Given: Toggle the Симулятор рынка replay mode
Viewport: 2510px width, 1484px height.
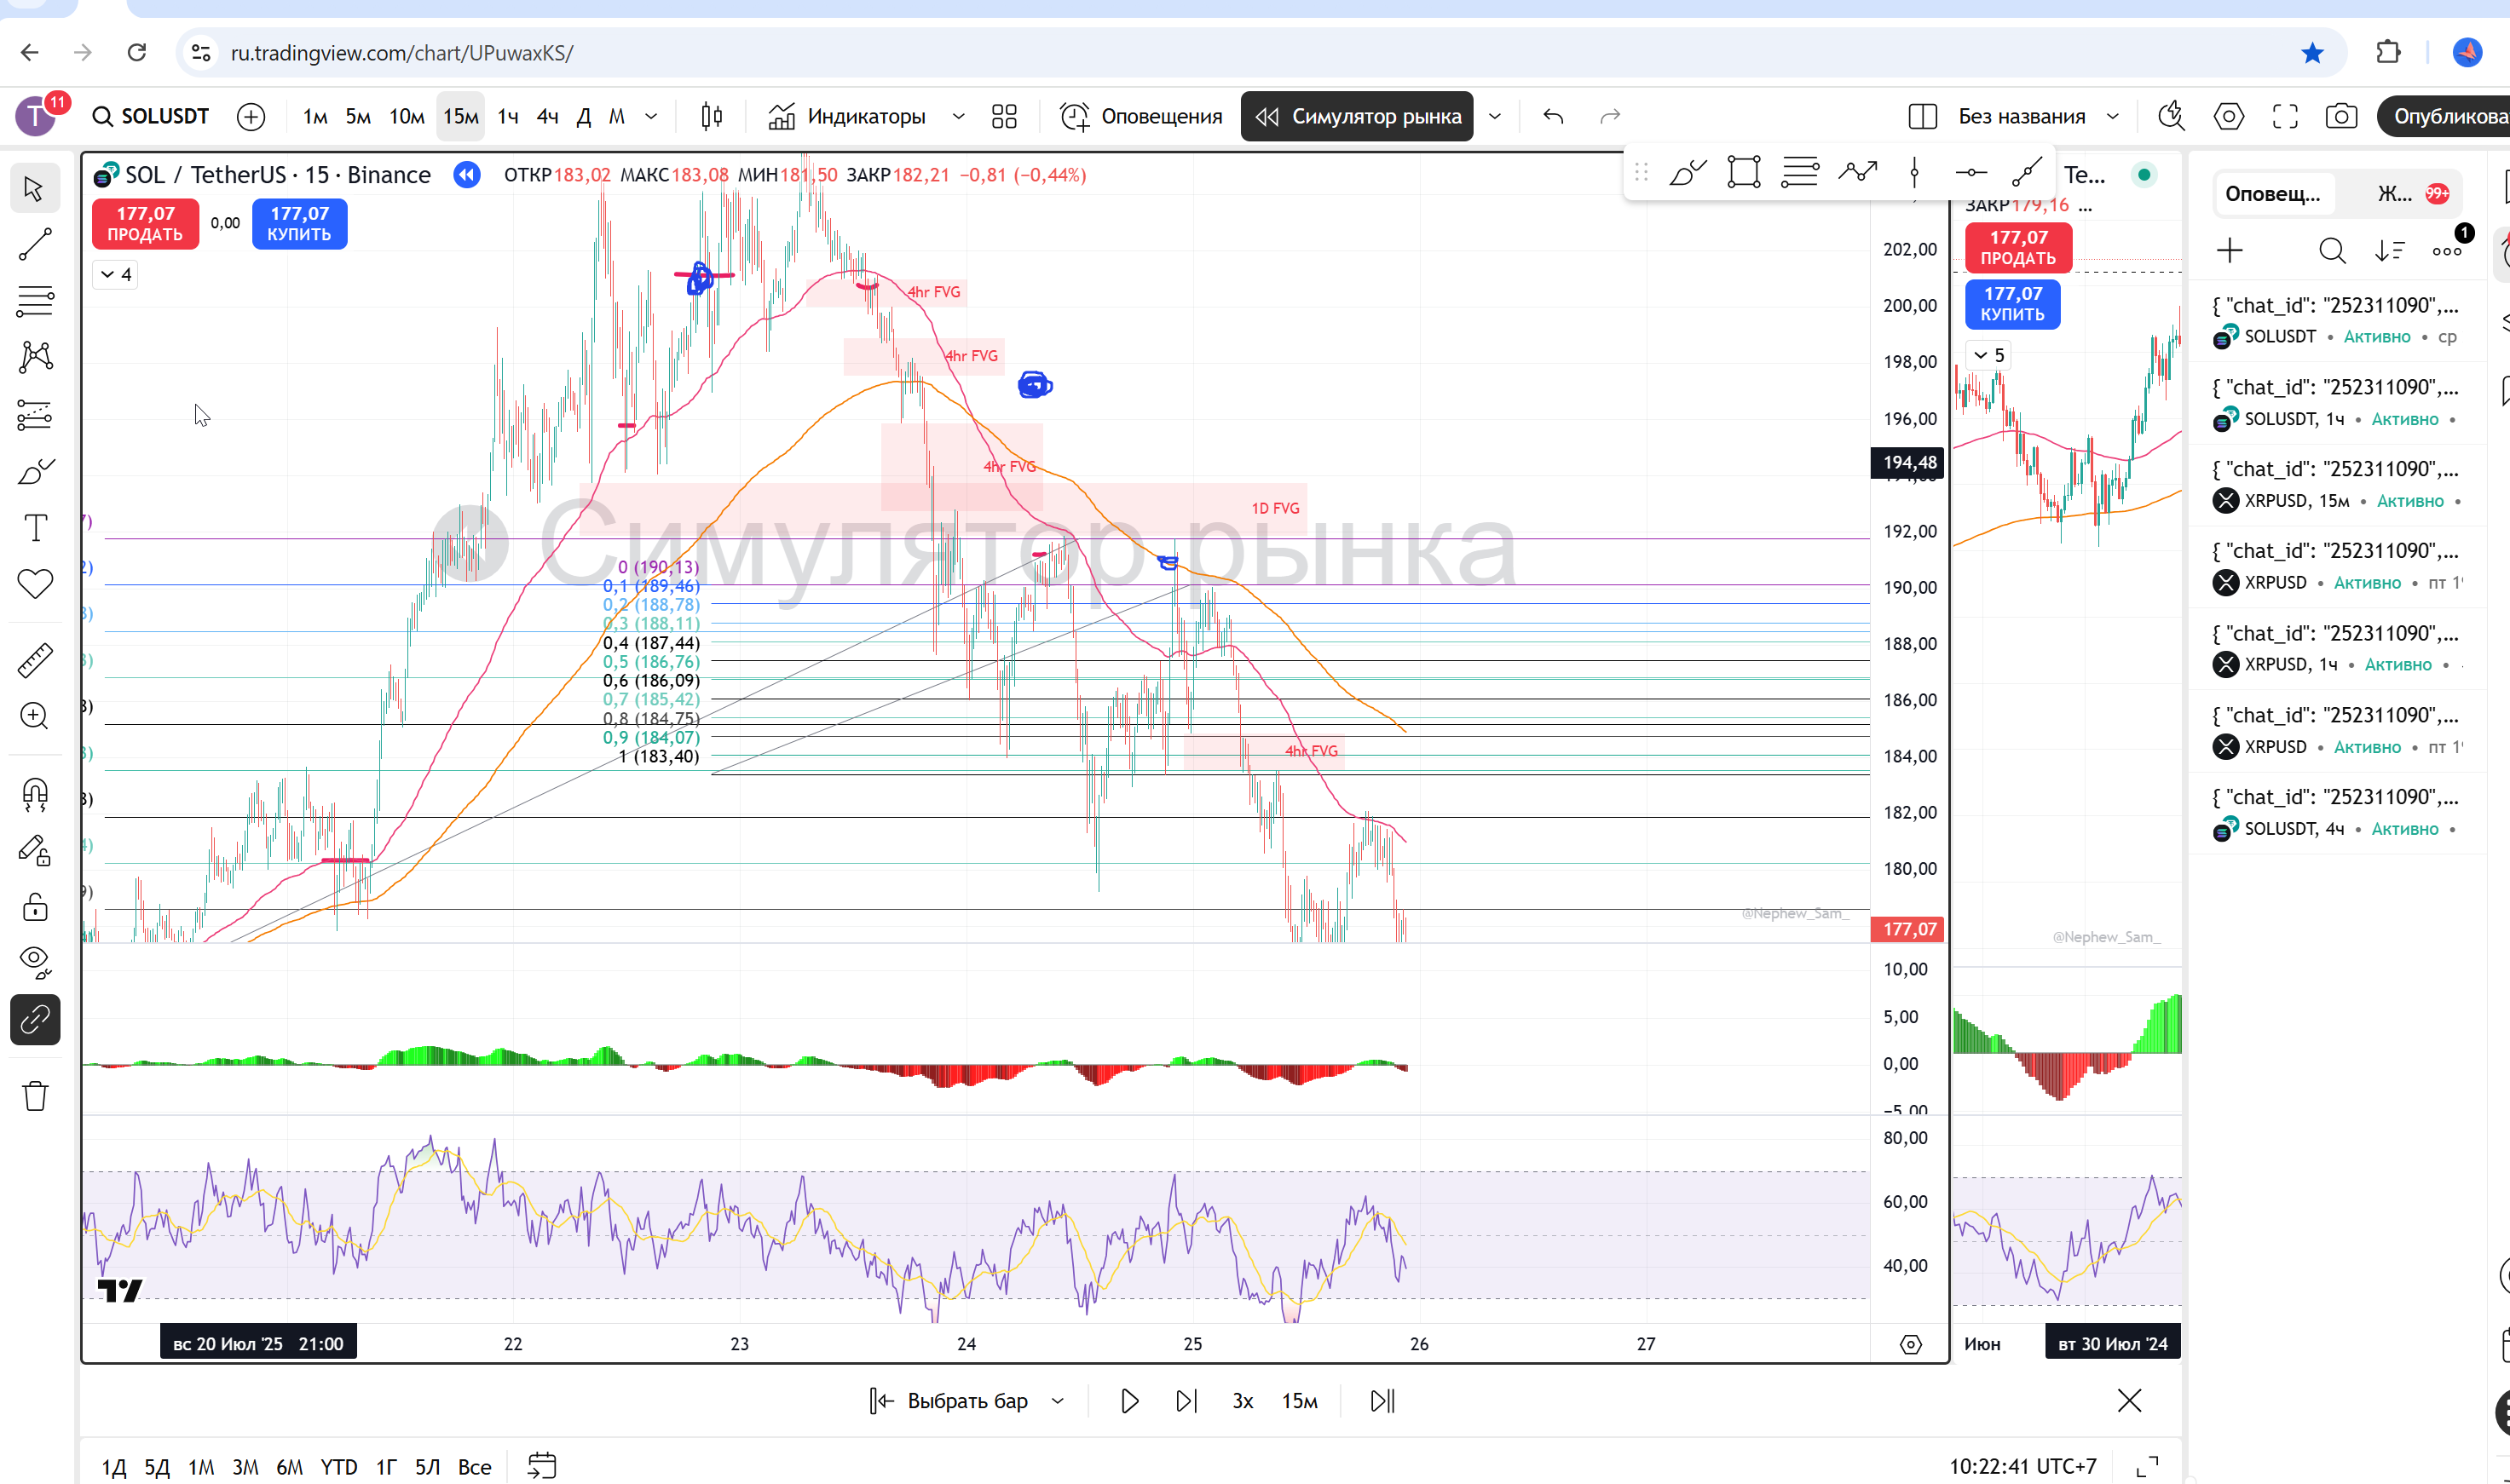Looking at the screenshot, I should click(x=1358, y=117).
